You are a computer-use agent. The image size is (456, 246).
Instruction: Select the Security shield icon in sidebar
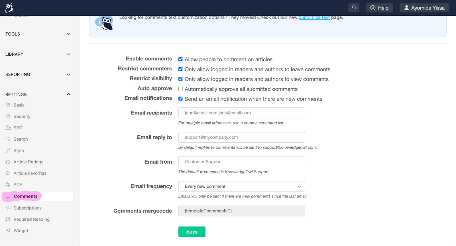[x=8, y=116]
